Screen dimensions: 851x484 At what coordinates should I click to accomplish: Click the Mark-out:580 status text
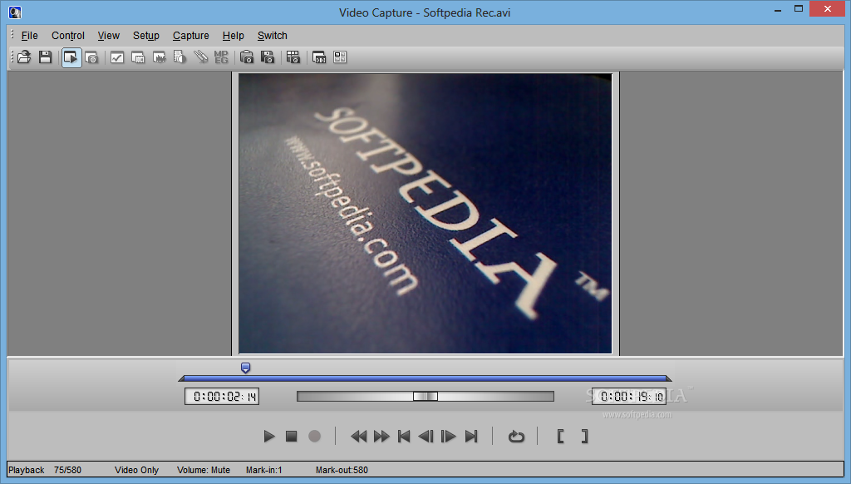pos(342,470)
